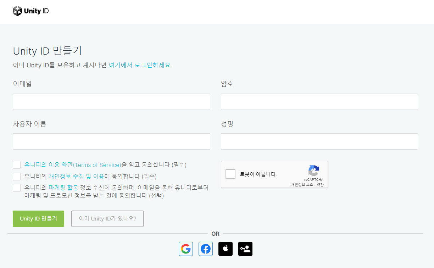The image size is (434, 268).
Task: Click the 이메일 input field
Action: (x=111, y=102)
